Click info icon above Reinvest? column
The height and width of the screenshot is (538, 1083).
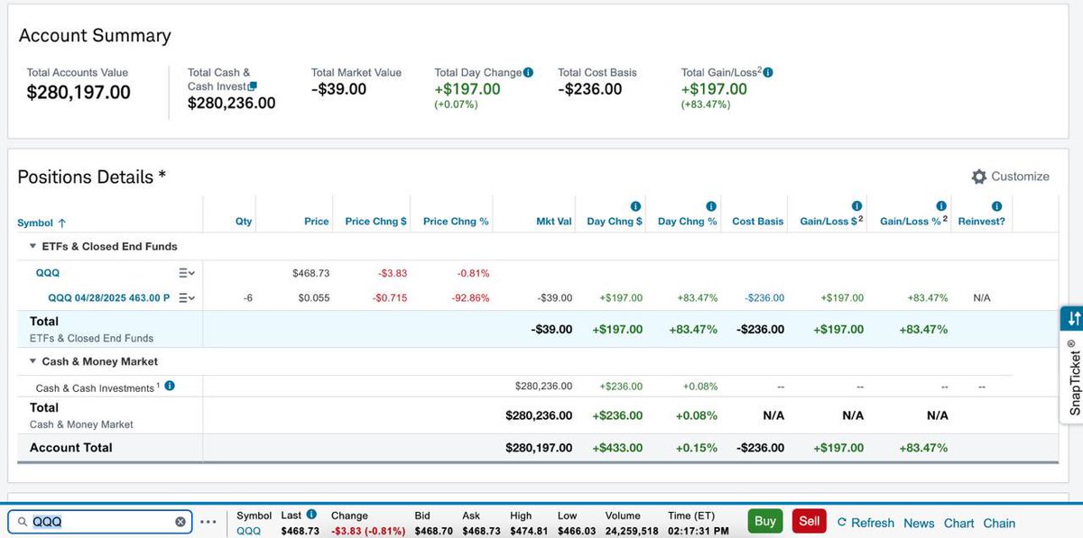click(x=997, y=206)
